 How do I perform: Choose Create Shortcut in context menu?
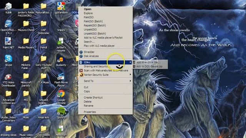click(x=105, y=97)
